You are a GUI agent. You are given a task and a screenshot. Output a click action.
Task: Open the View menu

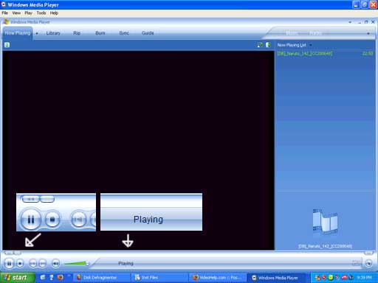[x=16, y=13]
